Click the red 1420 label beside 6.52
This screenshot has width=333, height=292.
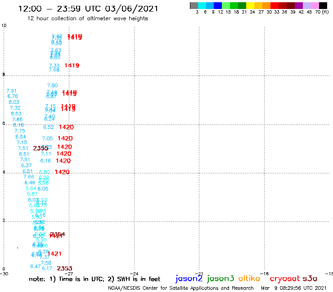coord(66,127)
